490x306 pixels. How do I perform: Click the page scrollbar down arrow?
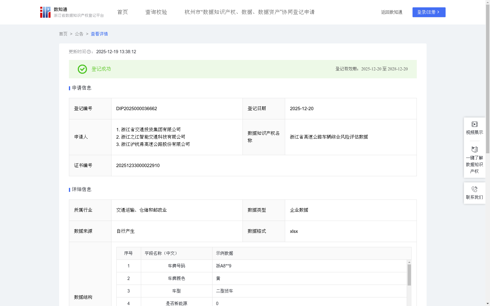(488, 304)
